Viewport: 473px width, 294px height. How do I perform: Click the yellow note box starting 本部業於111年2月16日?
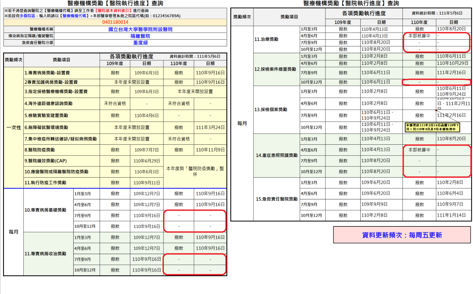coord(432,127)
